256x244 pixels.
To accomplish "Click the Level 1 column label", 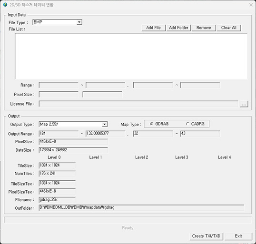I will (x=96, y=157).
